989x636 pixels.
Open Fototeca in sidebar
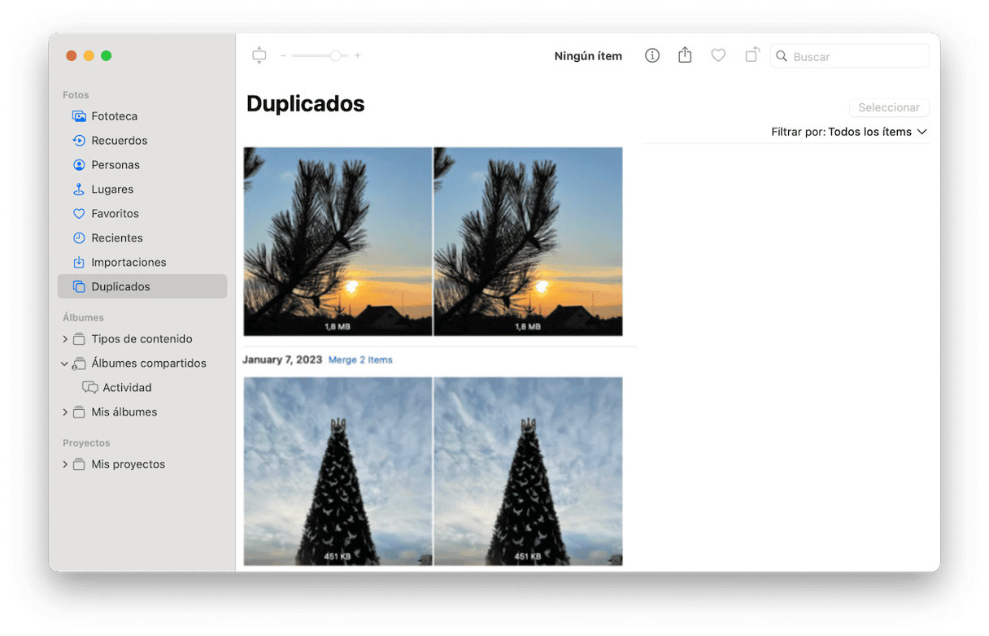pyautogui.click(x=142, y=116)
